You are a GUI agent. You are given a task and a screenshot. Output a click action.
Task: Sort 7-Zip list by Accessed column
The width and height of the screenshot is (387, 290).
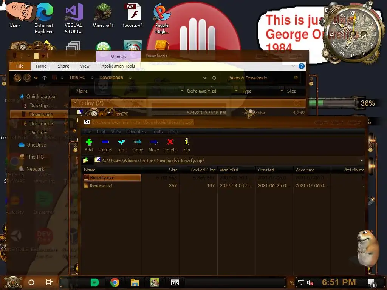[312, 170]
